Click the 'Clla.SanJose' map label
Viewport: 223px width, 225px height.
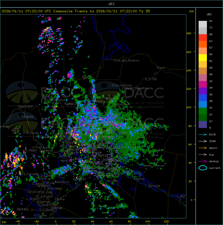click(122, 85)
